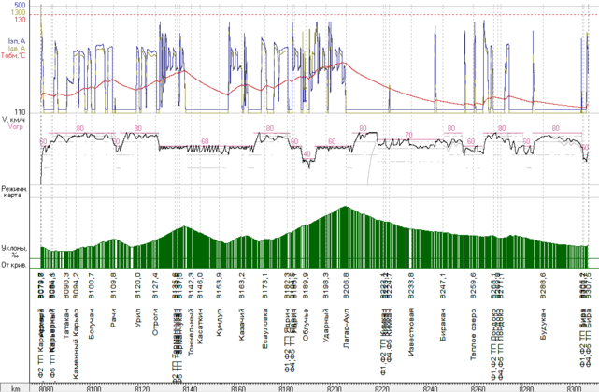
Task: Select the Тобм,°C temperature legend label
Action: (x=14, y=55)
